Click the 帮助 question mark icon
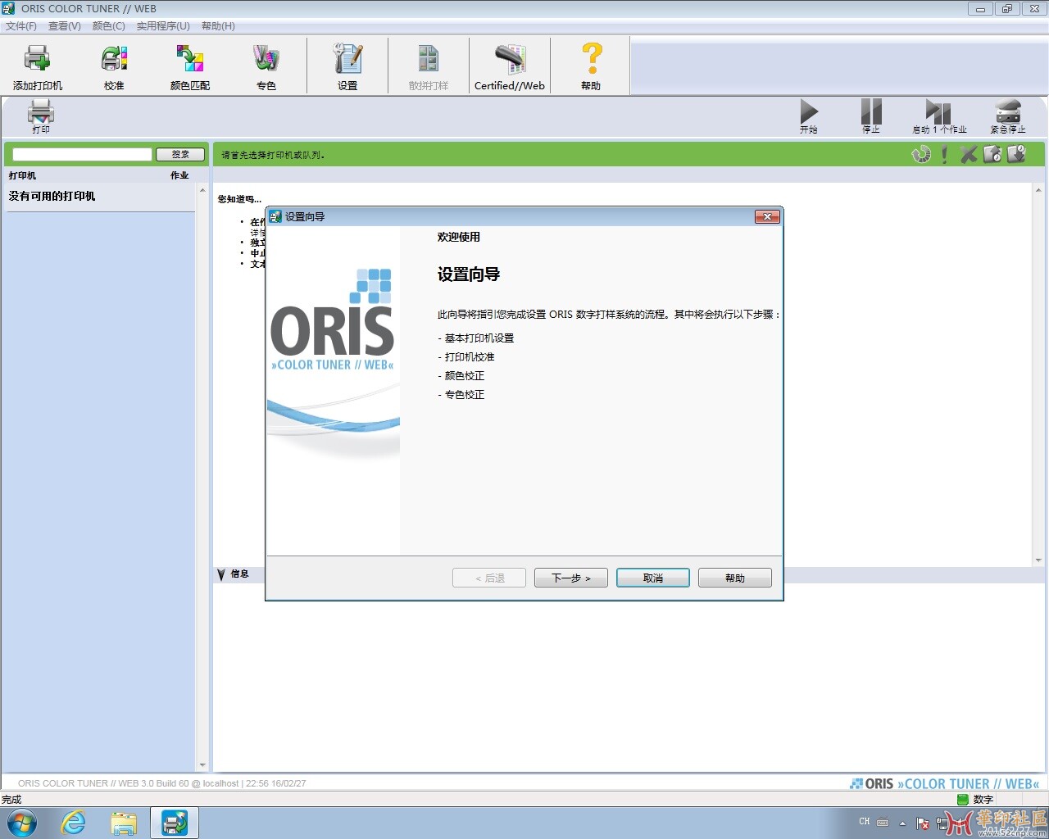This screenshot has width=1049, height=839. [x=591, y=66]
